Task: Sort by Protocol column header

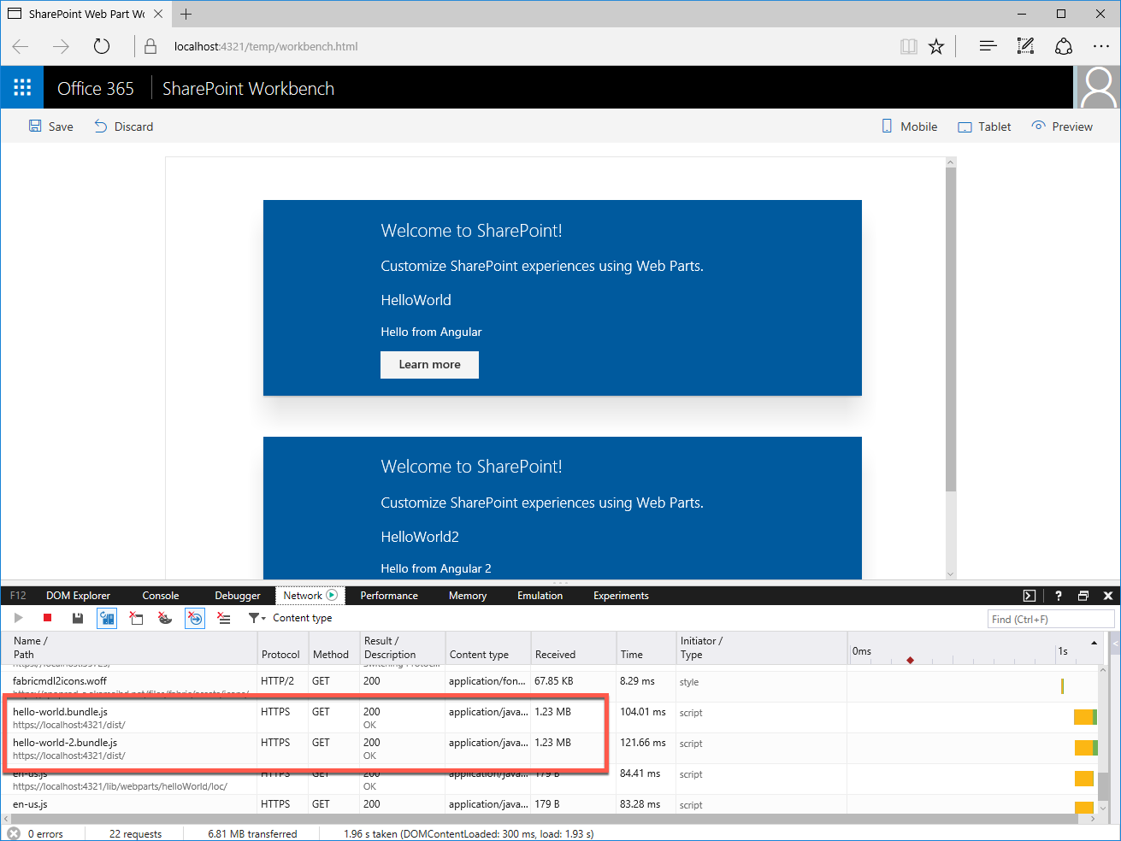Action: (x=281, y=648)
